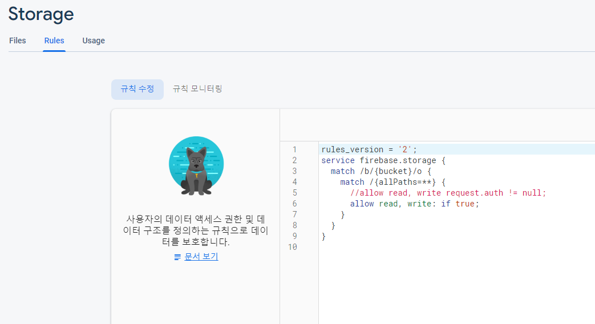595x324 pixels.
Task: Open the 문서 보기 documentation link
Action: click(201, 257)
